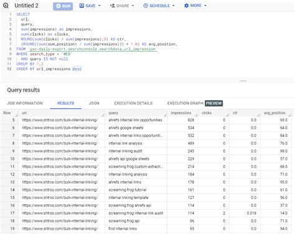Click the table name in the FROM clause
This screenshot has width=295, height=234.
(93, 49)
